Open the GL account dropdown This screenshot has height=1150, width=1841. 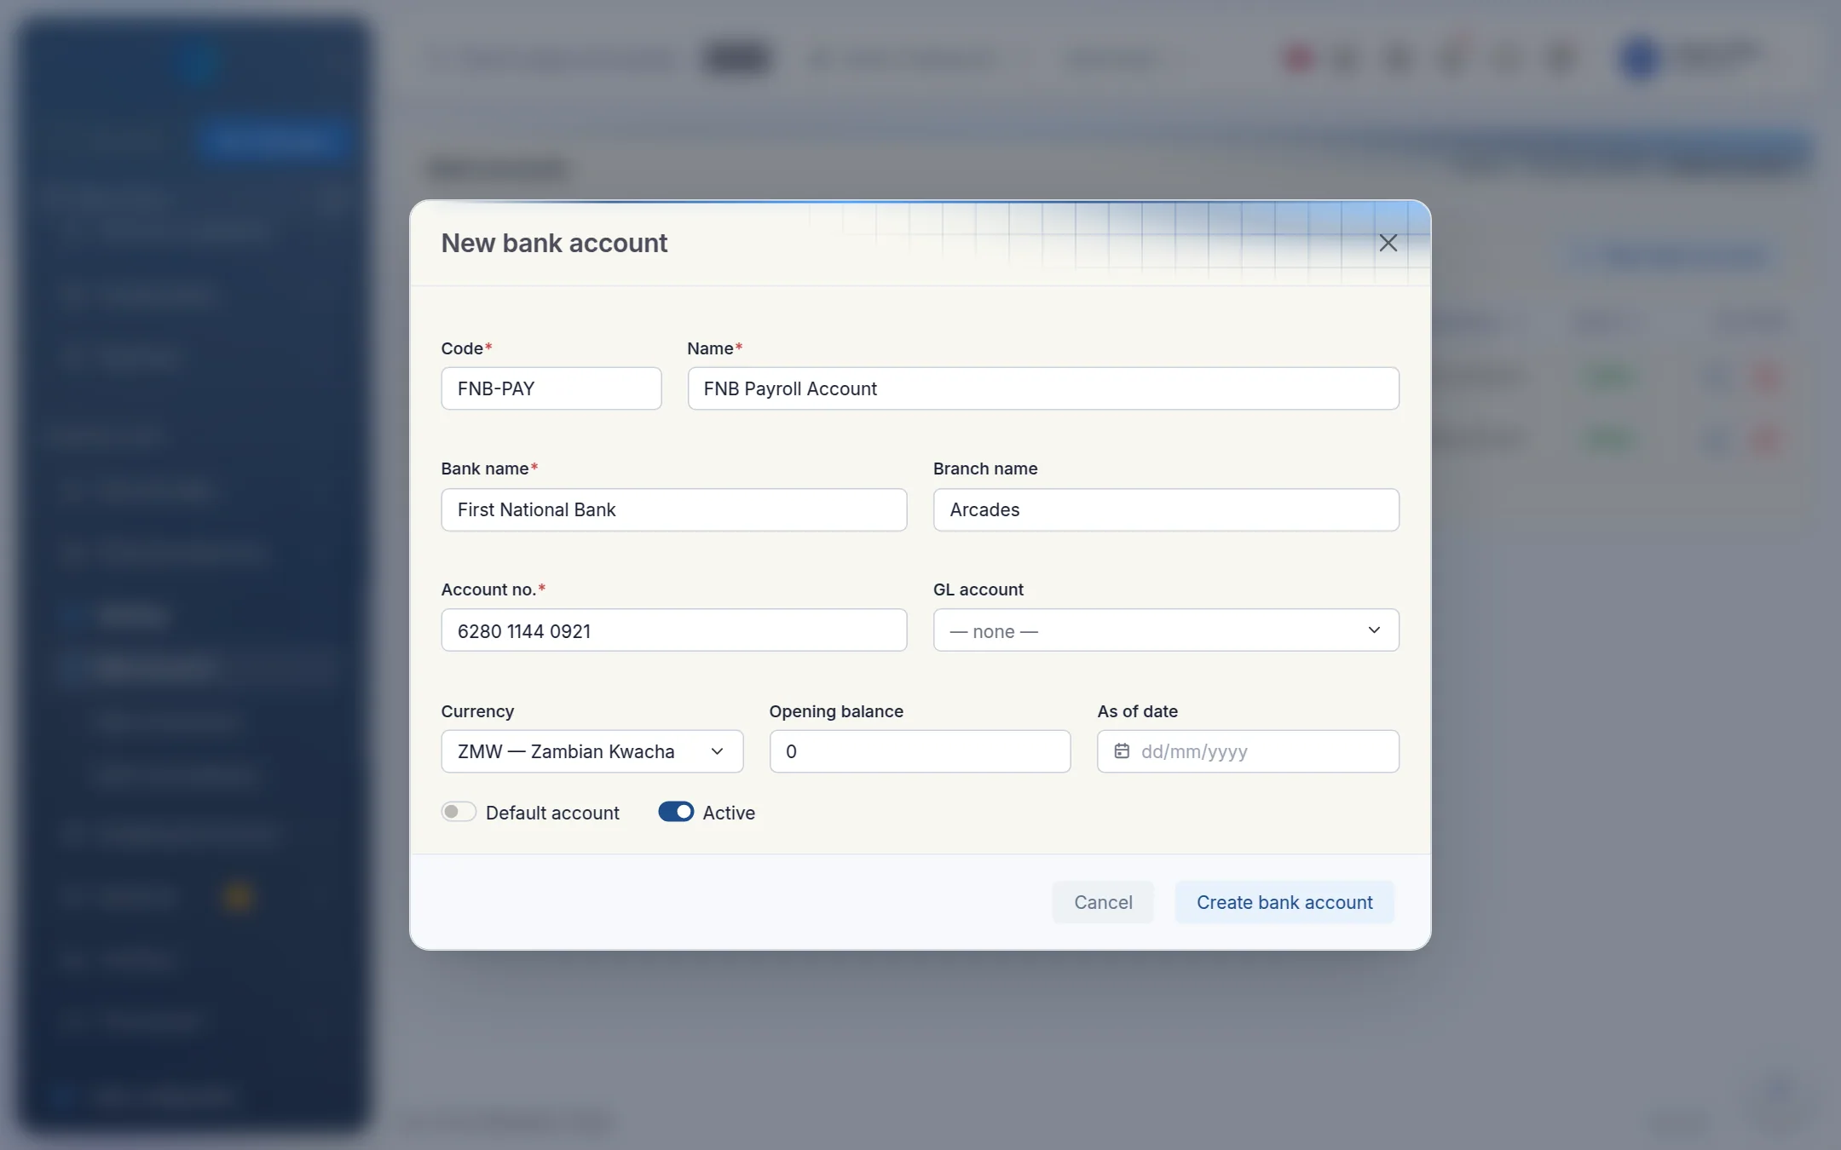[x=1166, y=630]
